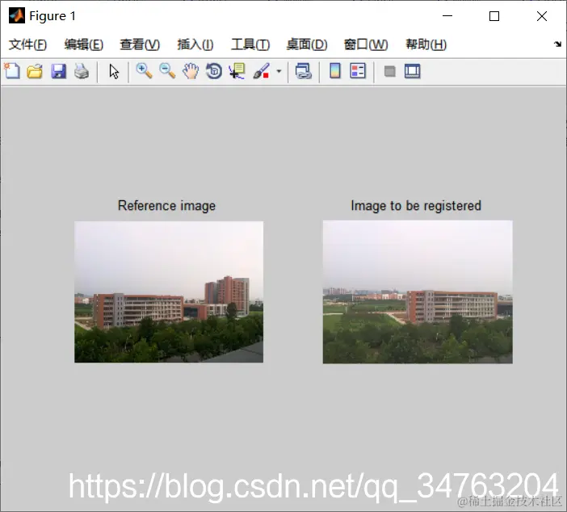The image size is (567, 512).
Task: Open the 工具(T) menu
Action: pos(250,44)
